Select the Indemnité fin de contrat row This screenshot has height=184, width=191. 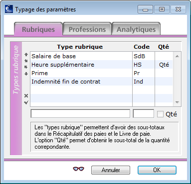click(102, 82)
